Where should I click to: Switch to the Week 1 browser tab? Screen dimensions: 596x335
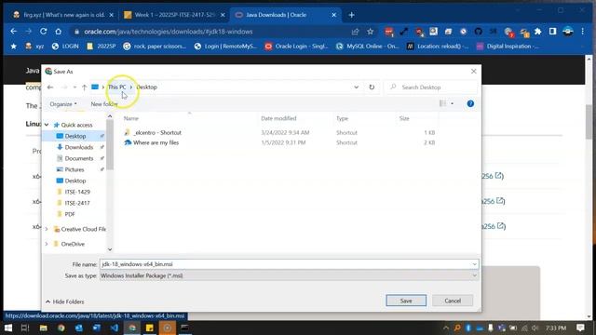[175, 15]
